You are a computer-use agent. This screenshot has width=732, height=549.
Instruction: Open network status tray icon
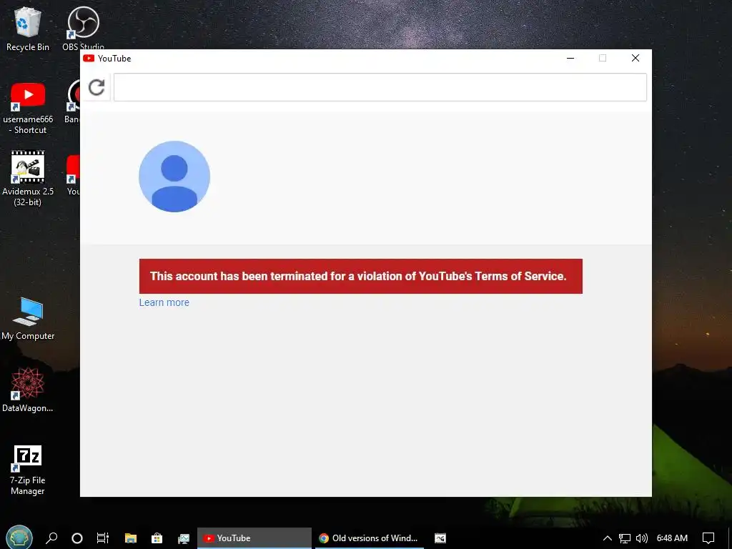pyautogui.click(x=625, y=538)
